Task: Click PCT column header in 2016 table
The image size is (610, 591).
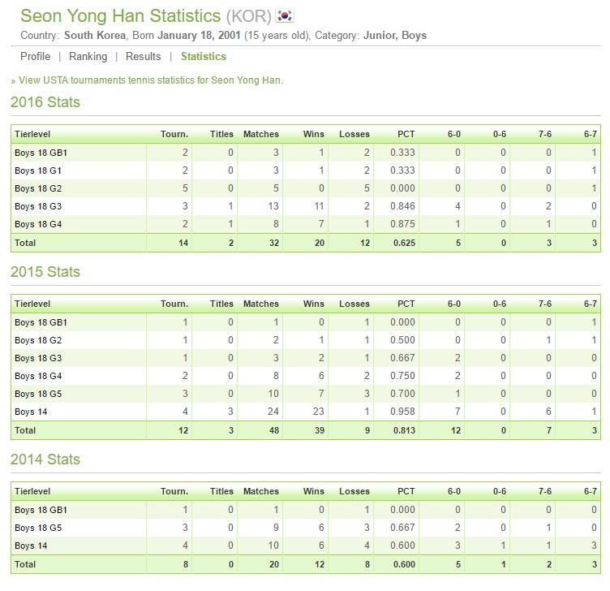Action: 406,134
